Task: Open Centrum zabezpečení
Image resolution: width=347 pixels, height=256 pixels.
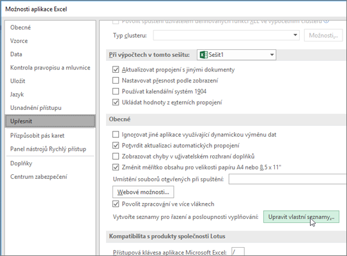Action: point(38,177)
